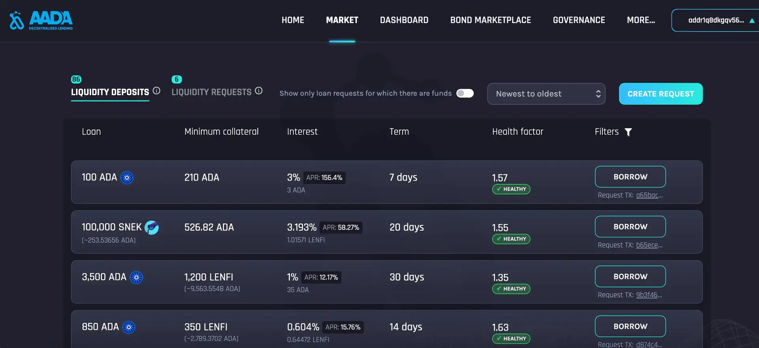Click the info icon beside Liquidity Deposits
Viewport: 759px width, 348px height.
[x=157, y=91]
